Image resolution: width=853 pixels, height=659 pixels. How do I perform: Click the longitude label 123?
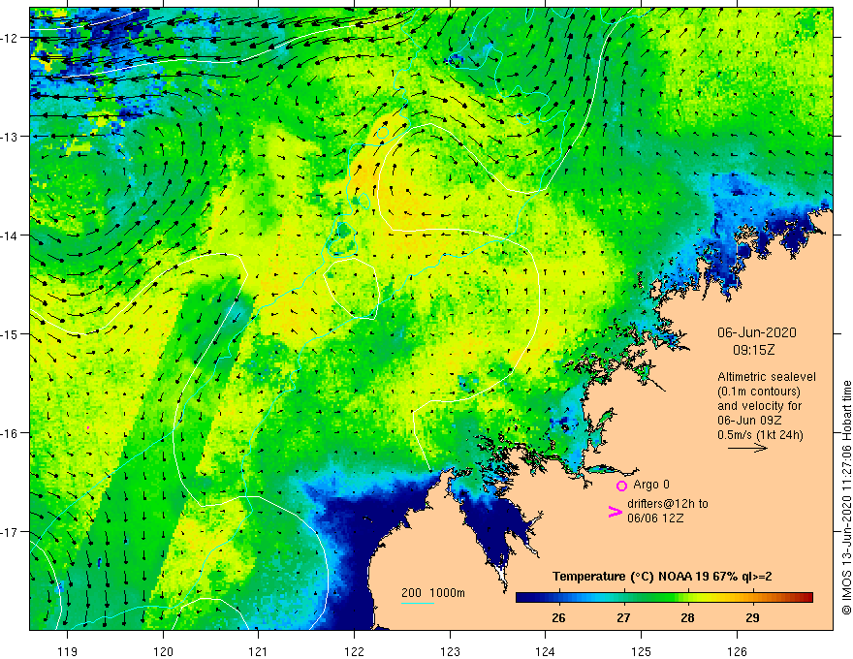450,651
